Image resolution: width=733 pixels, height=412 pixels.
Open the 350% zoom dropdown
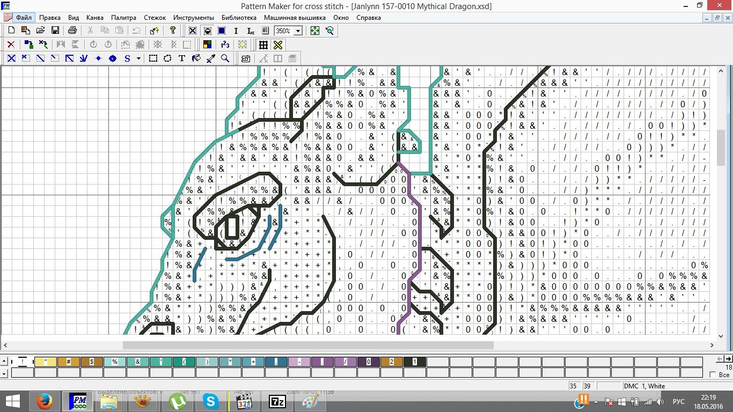pos(298,31)
